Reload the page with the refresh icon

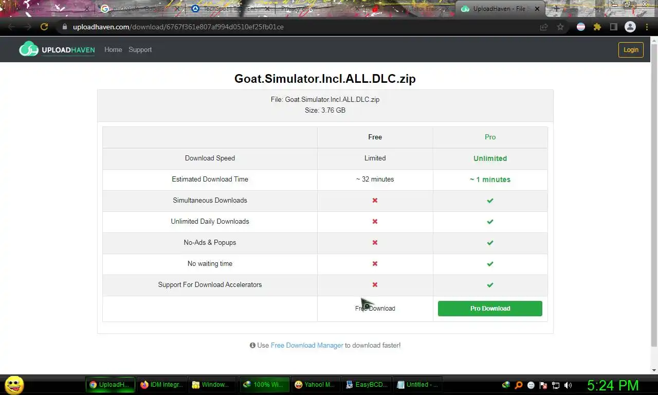[x=44, y=27]
